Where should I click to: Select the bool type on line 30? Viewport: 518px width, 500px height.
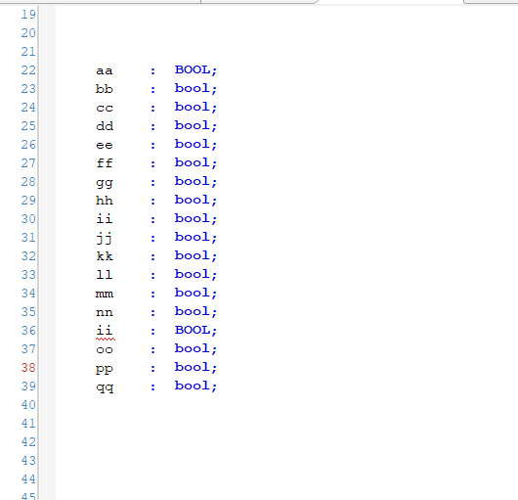(193, 218)
